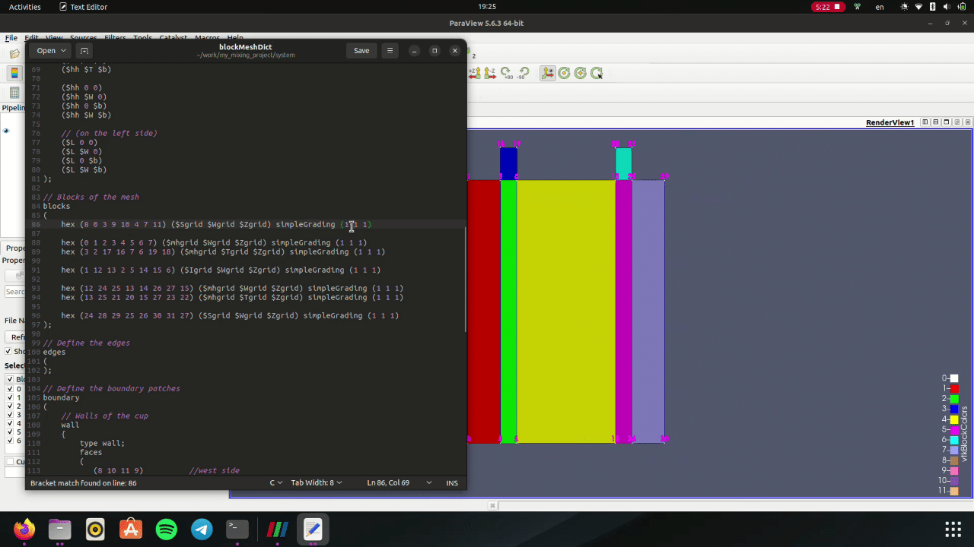
Task: Open ParaView's File menu
Action: (x=11, y=38)
